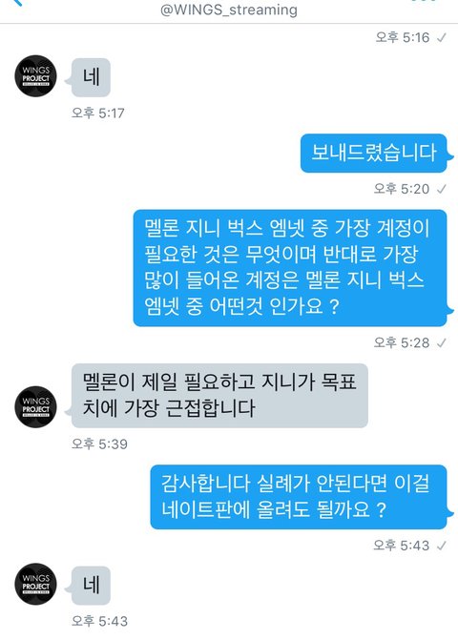Tap WINGS PROJECT avatar next to 멜론이 제일 message
Screen dimensions: 458x640
[x=35, y=407]
